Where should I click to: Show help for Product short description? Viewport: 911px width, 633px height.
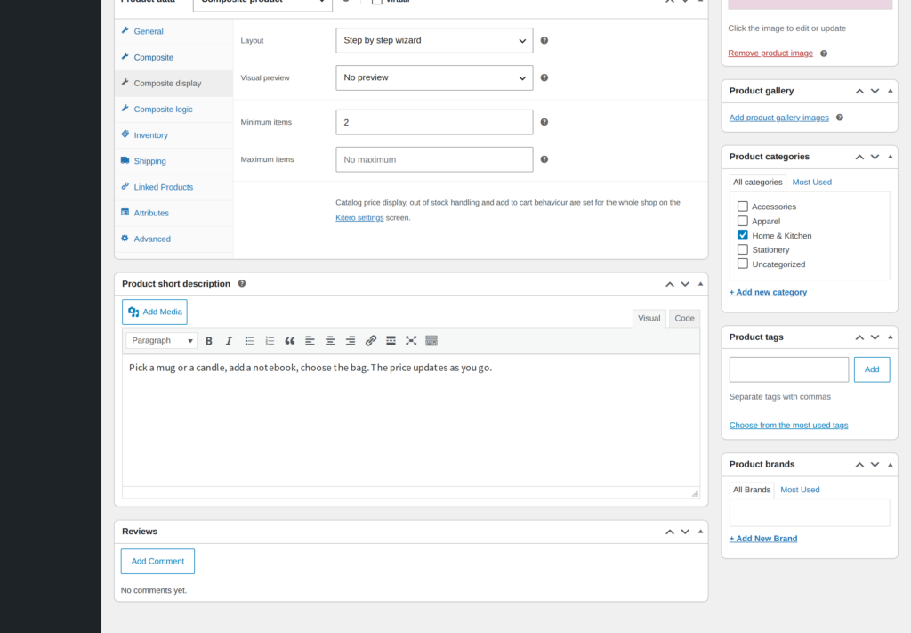click(x=242, y=284)
